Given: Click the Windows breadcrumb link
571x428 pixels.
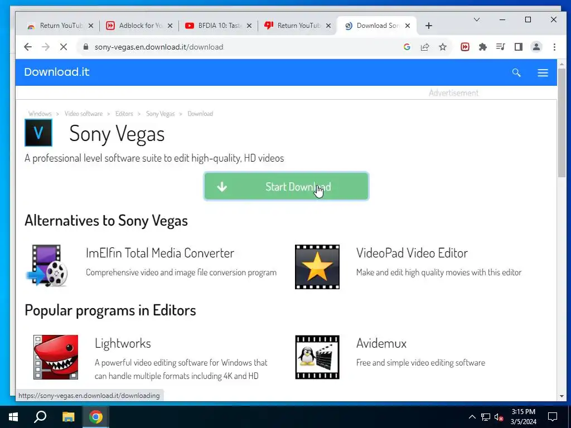Looking at the screenshot, I should point(40,114).
